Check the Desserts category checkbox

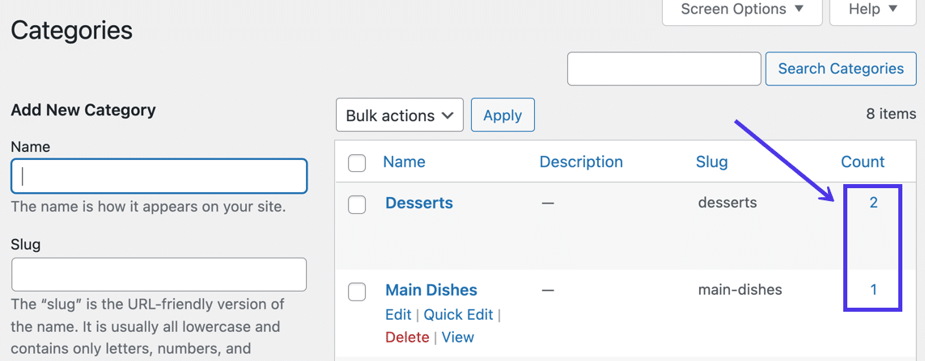click(357, 205)
